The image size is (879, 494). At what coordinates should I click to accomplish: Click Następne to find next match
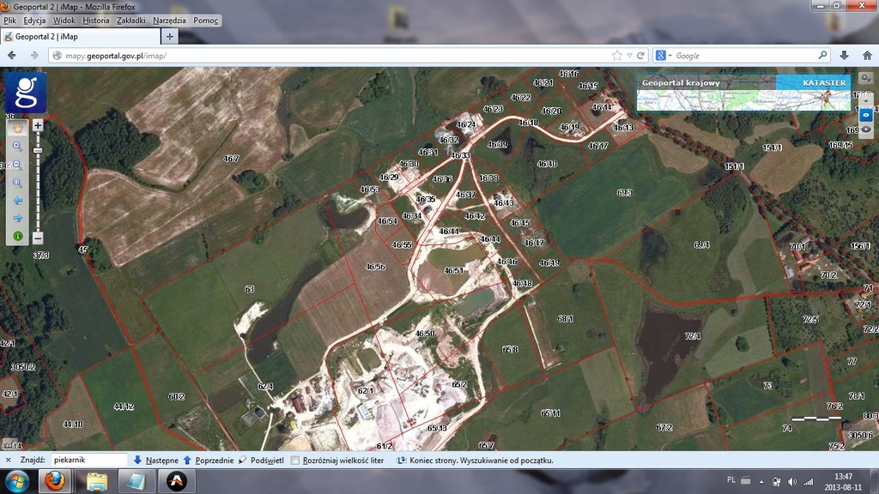click(x=156, y=461)
